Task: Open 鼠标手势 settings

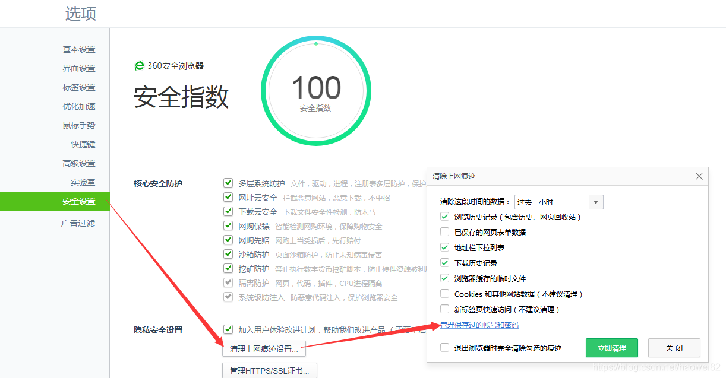Action: 79,125
